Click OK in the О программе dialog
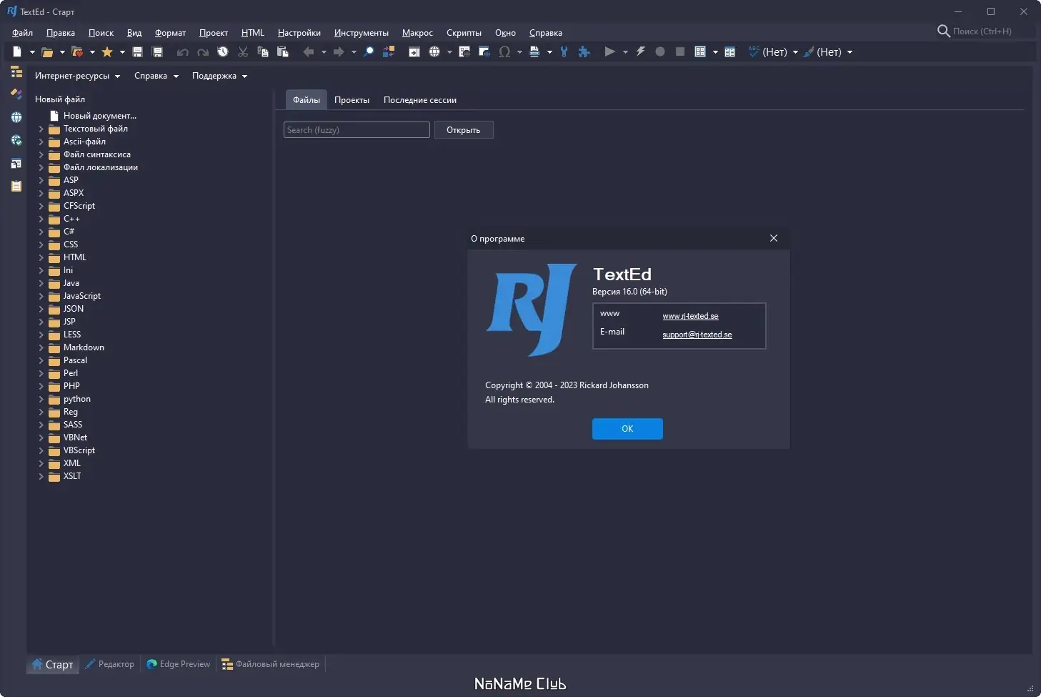The height and width of the screenshot is (697, 1041). tap(627, 429)
